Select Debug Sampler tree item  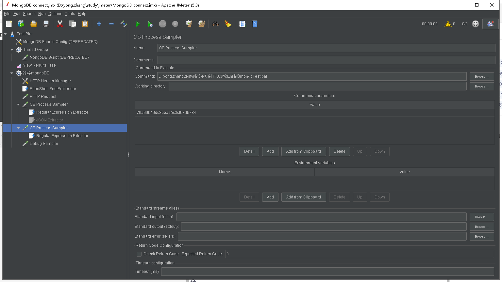44,144
